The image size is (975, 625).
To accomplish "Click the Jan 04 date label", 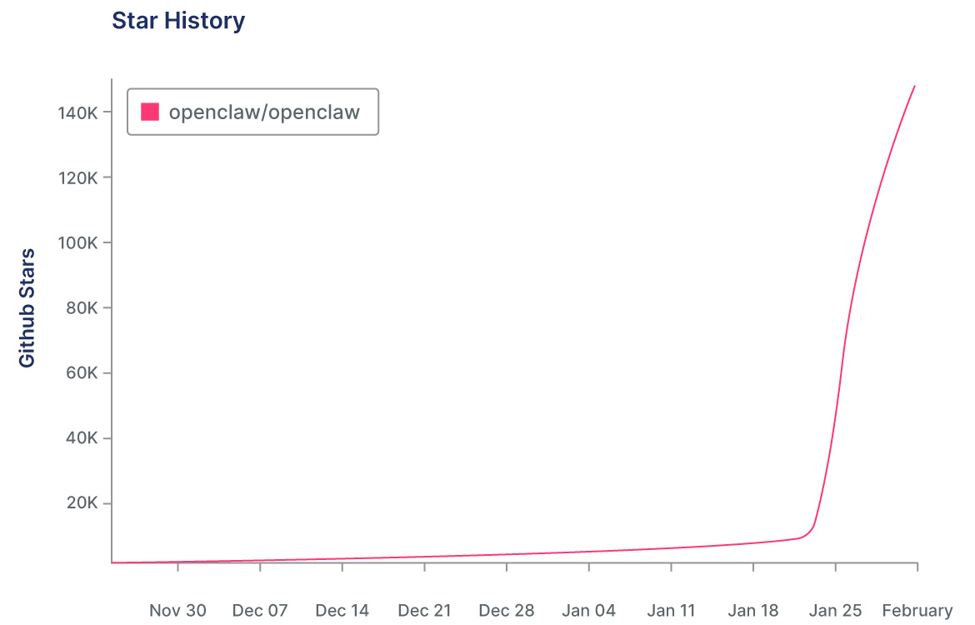I will pyautogui.click(x=589, y=610).
